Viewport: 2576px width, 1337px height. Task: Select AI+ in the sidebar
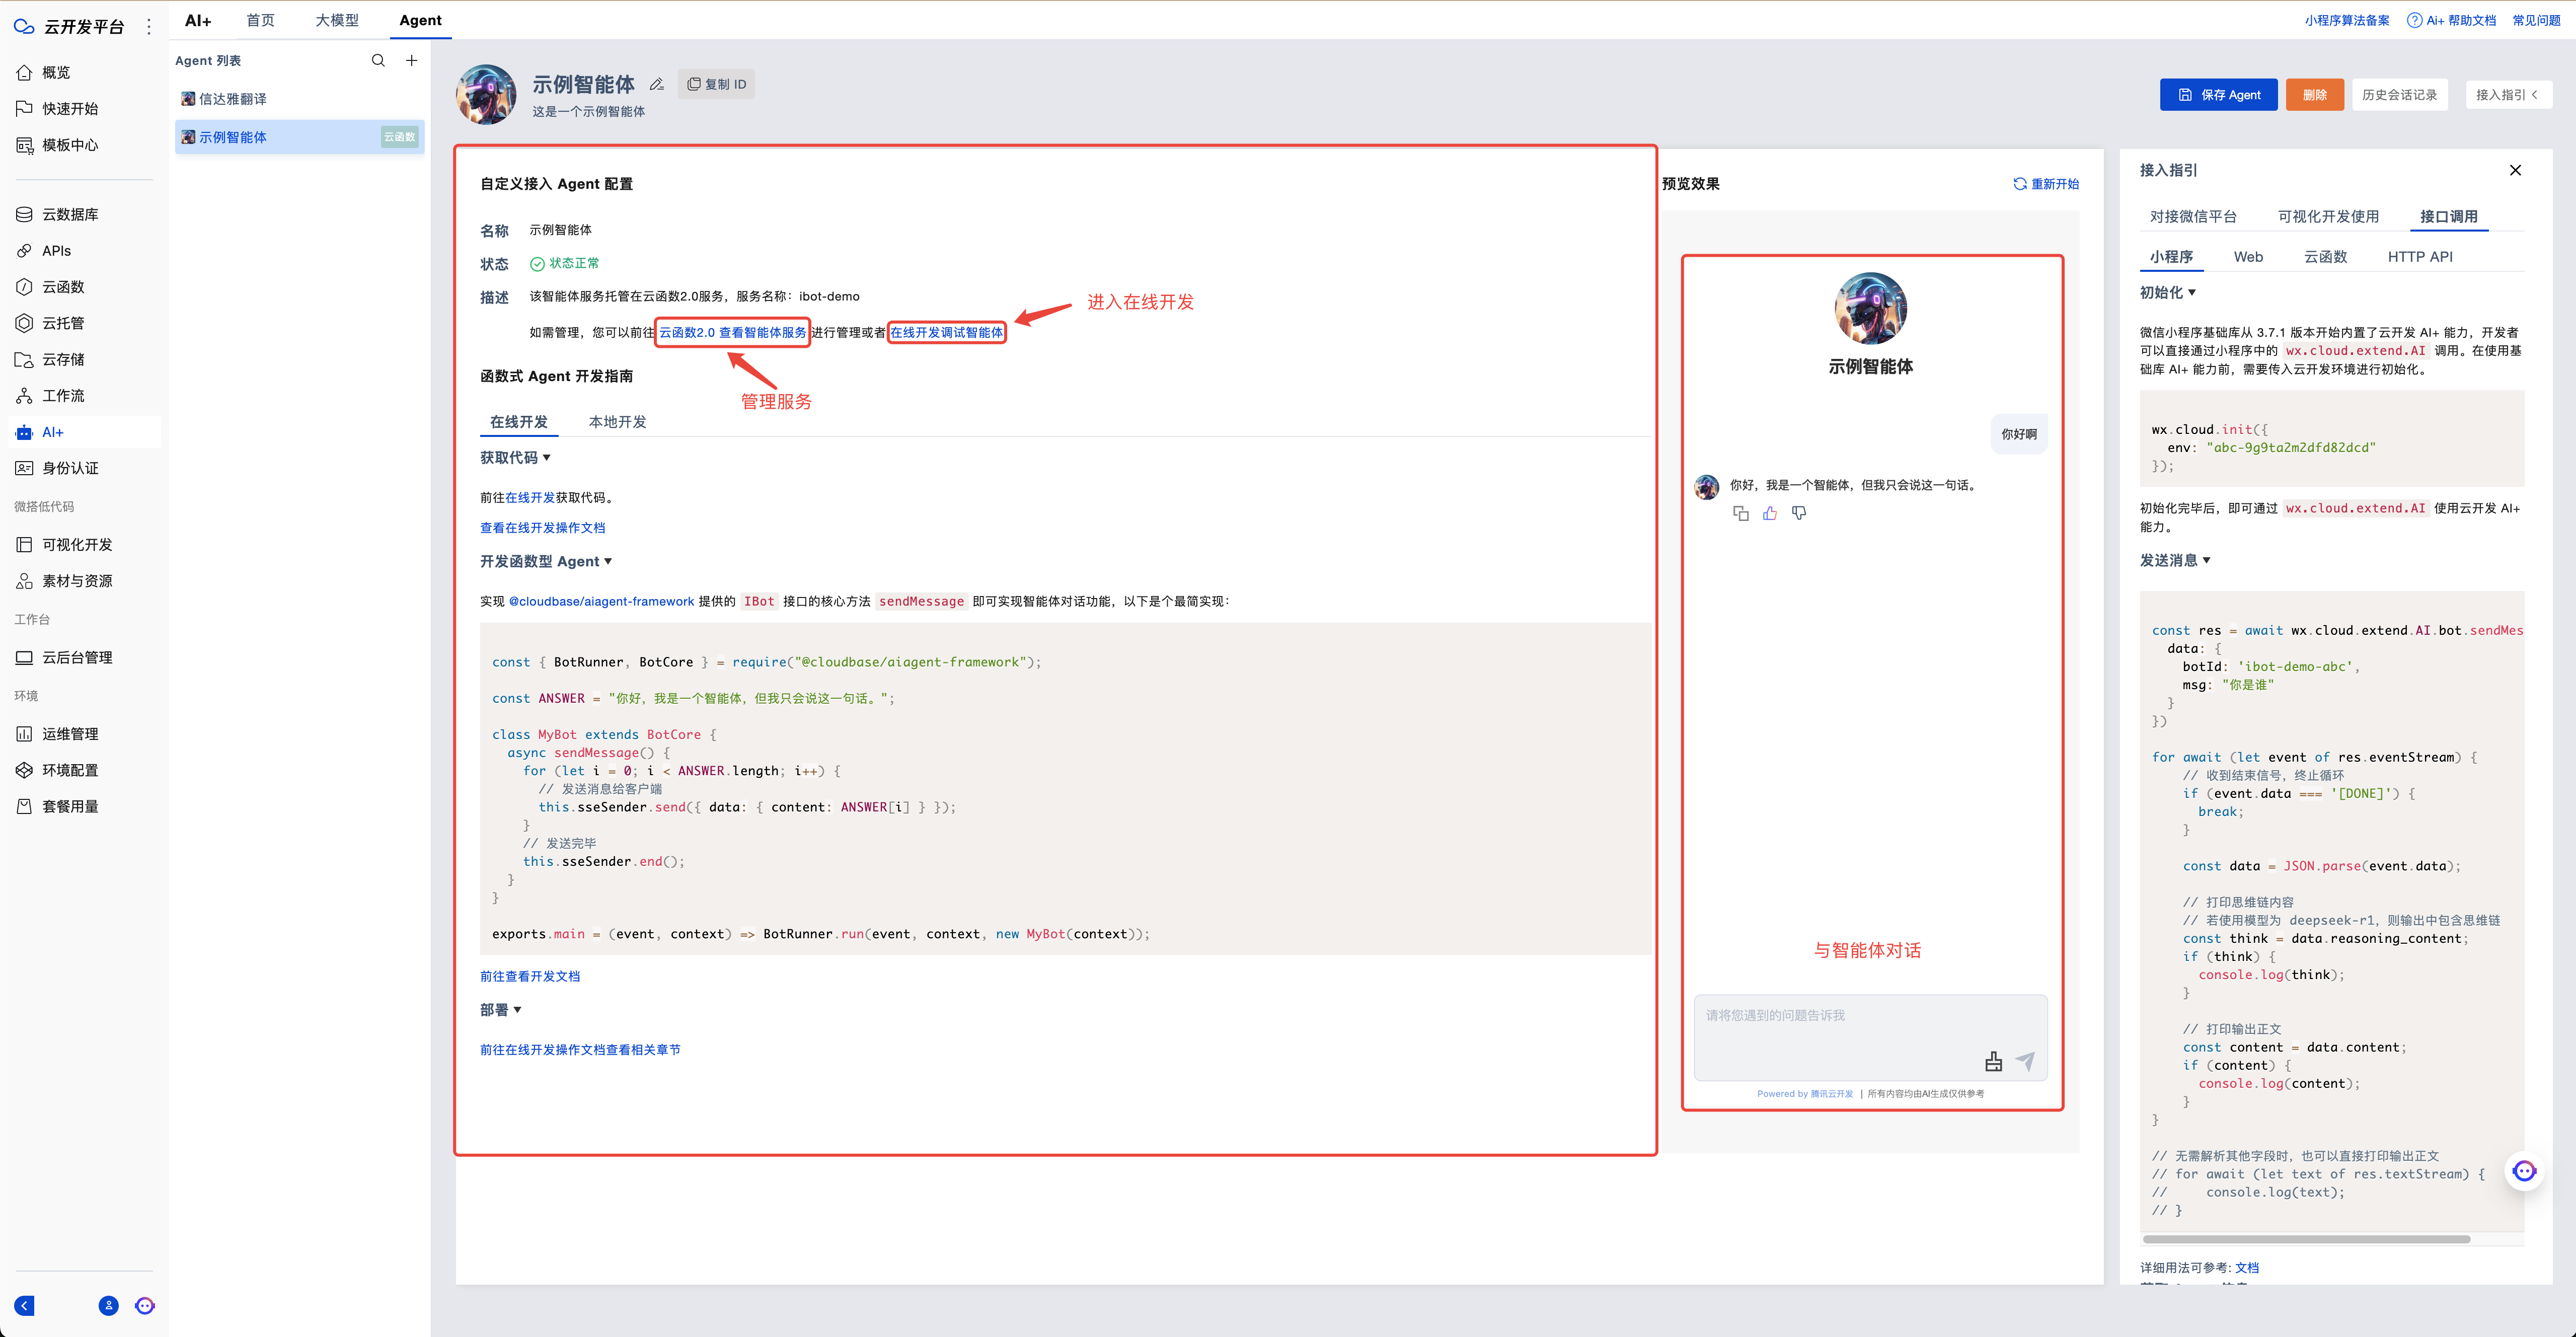coord(84,432)
